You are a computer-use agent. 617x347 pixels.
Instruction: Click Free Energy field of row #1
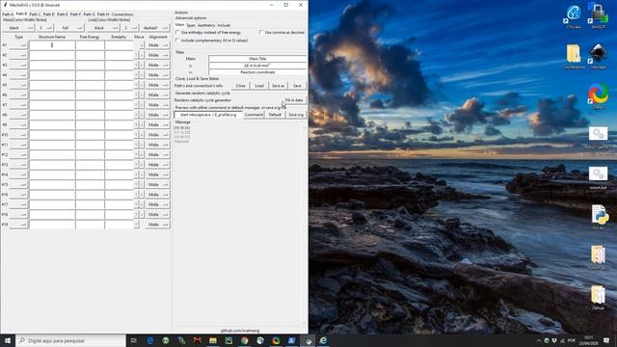click(x=90, y=45)
